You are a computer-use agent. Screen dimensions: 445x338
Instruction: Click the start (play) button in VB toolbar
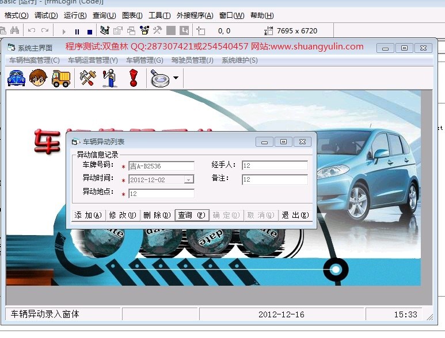coord(64,32)
